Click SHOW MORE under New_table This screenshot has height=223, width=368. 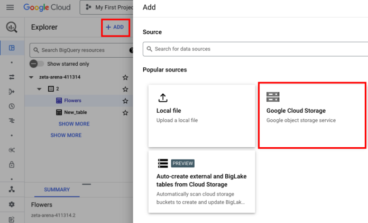point(74,124)
